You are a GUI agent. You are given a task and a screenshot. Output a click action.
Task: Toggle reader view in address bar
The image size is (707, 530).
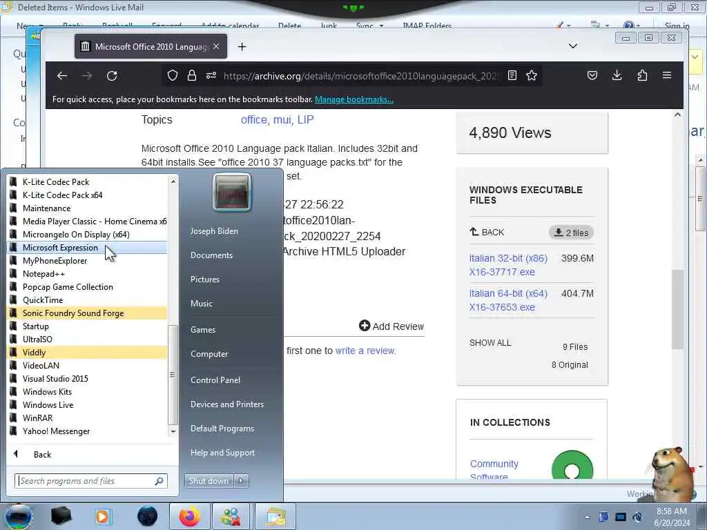(512, 75)
